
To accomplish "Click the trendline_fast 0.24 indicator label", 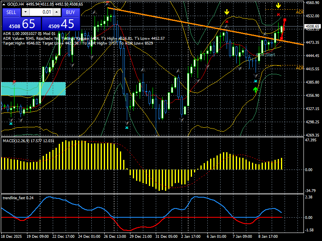I will [x=18, y=198].
